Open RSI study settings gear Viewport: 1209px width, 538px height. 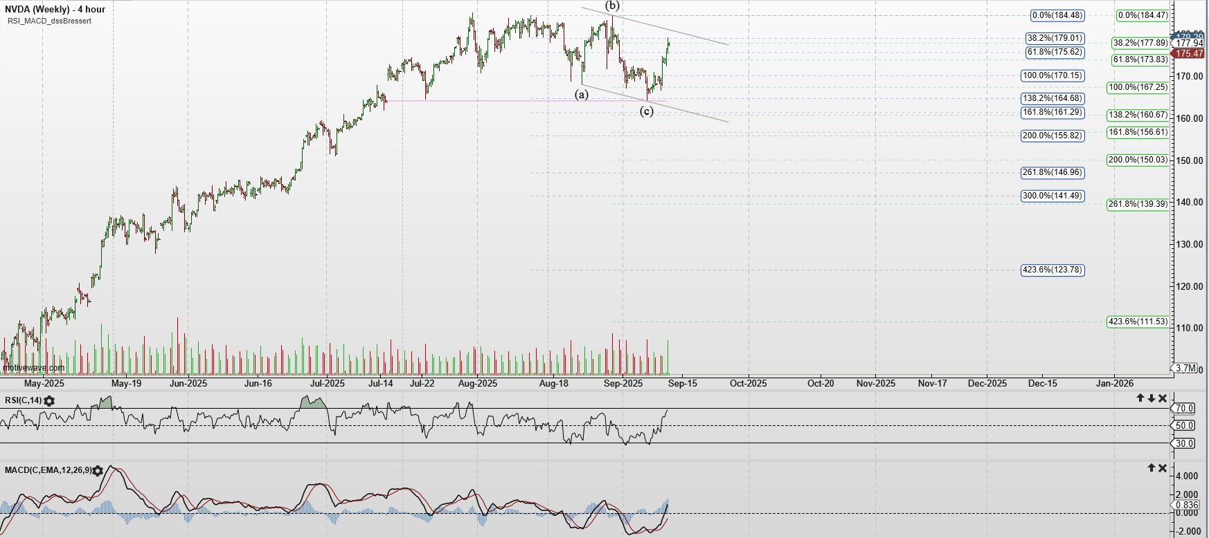(49, 400)
